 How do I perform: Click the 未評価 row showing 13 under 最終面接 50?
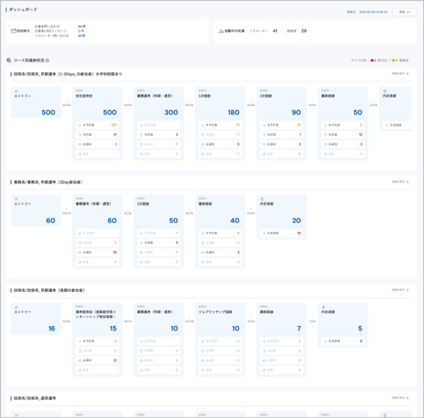[x=343, y=135]
